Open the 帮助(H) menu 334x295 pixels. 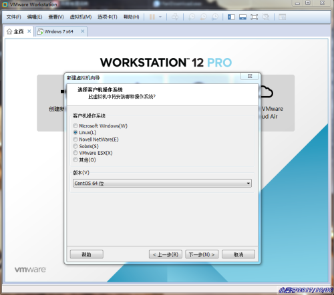[x=132, y=17]
